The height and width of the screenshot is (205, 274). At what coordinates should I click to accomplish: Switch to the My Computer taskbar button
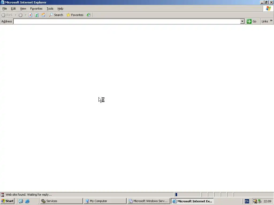click(105, 201)
